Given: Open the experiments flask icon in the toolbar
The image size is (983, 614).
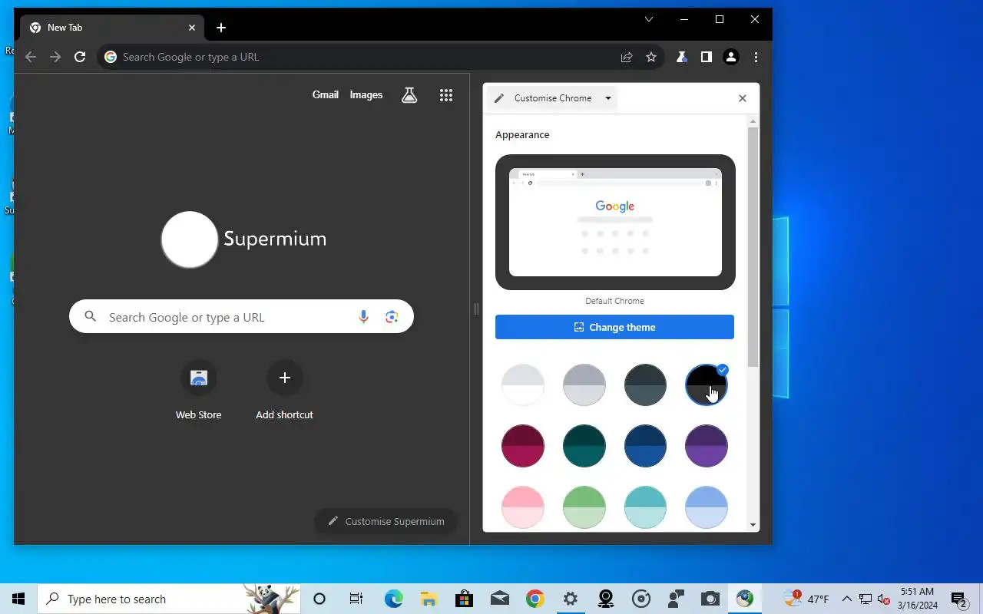Looking at the screenshot, I should pyautogui.click(x=681, y=57).
